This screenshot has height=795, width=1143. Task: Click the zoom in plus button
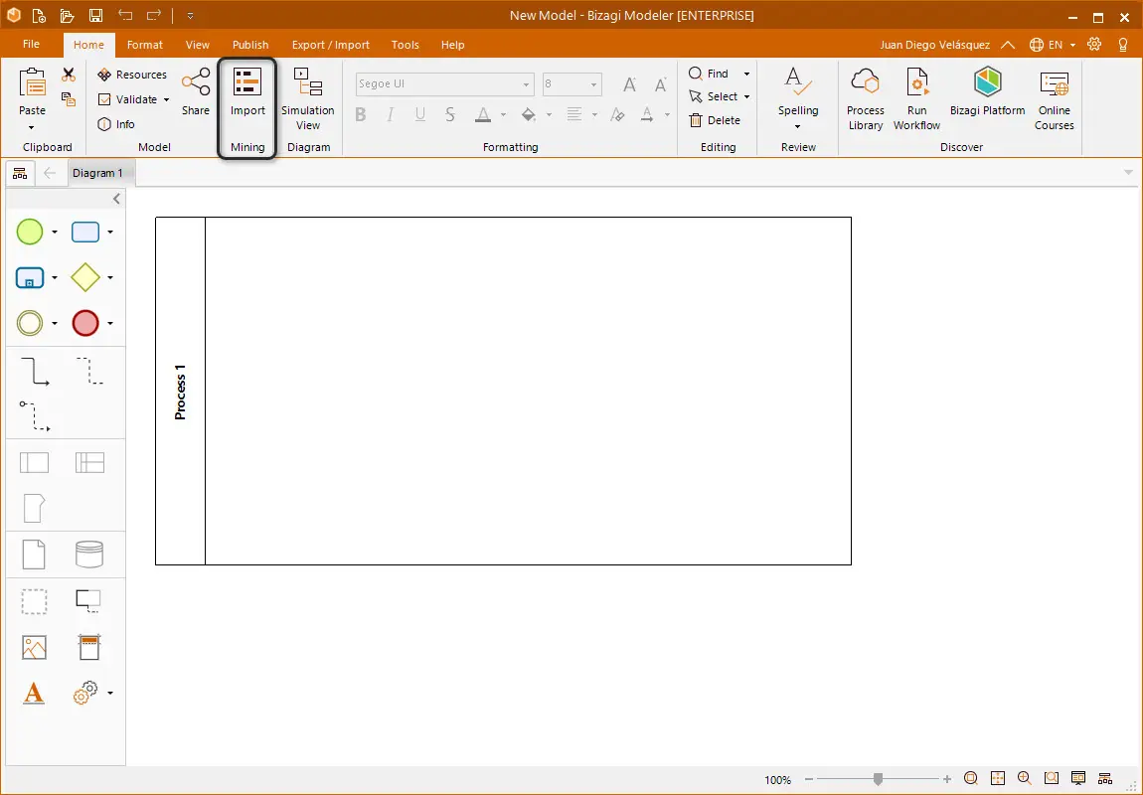(946, 779)
